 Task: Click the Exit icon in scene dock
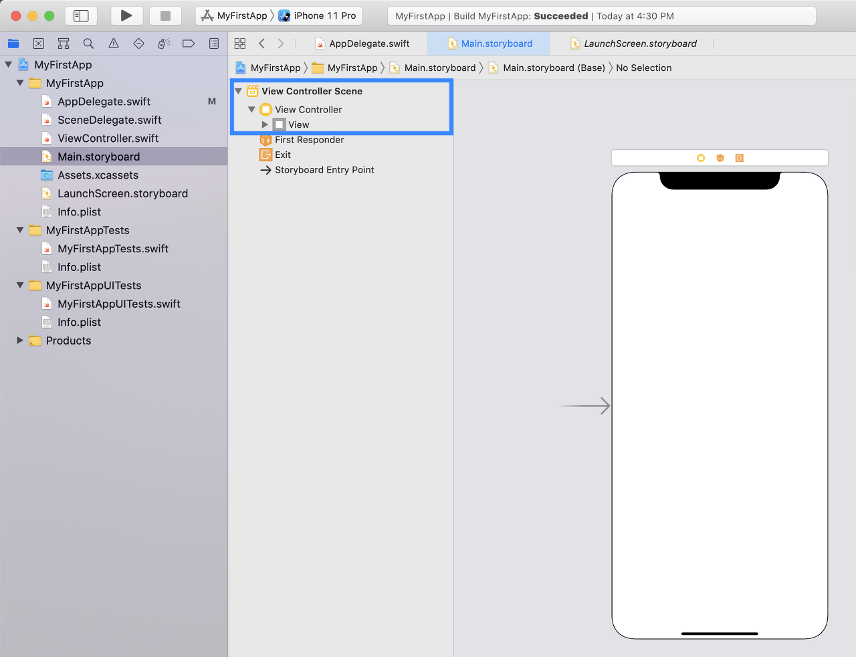[739, 158]
